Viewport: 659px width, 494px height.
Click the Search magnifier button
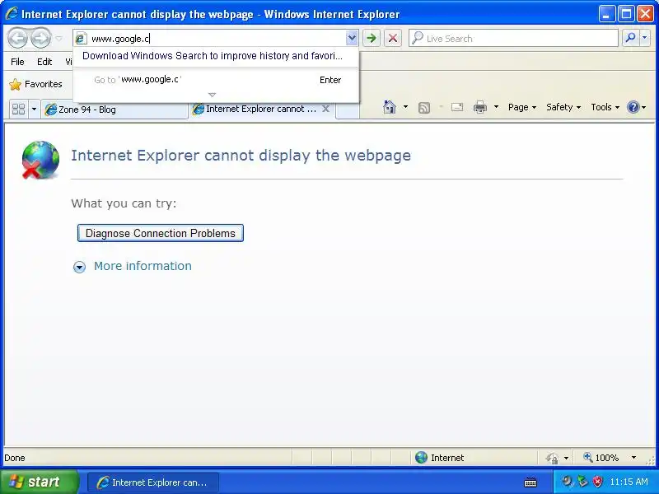coord(630,38)
